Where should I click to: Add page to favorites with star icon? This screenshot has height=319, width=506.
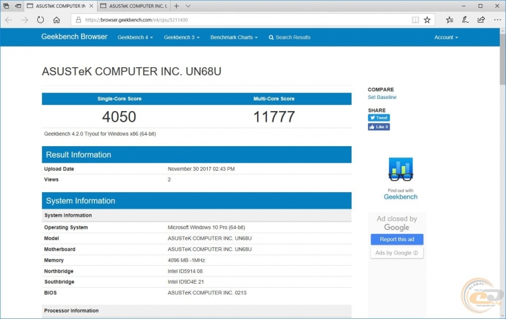pos(427,20)
